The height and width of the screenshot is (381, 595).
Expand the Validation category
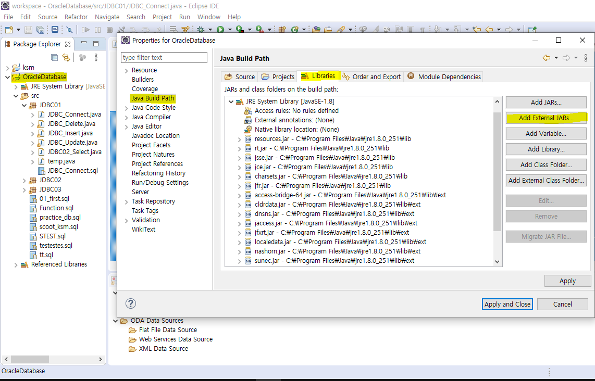click(x=127, y=220)
